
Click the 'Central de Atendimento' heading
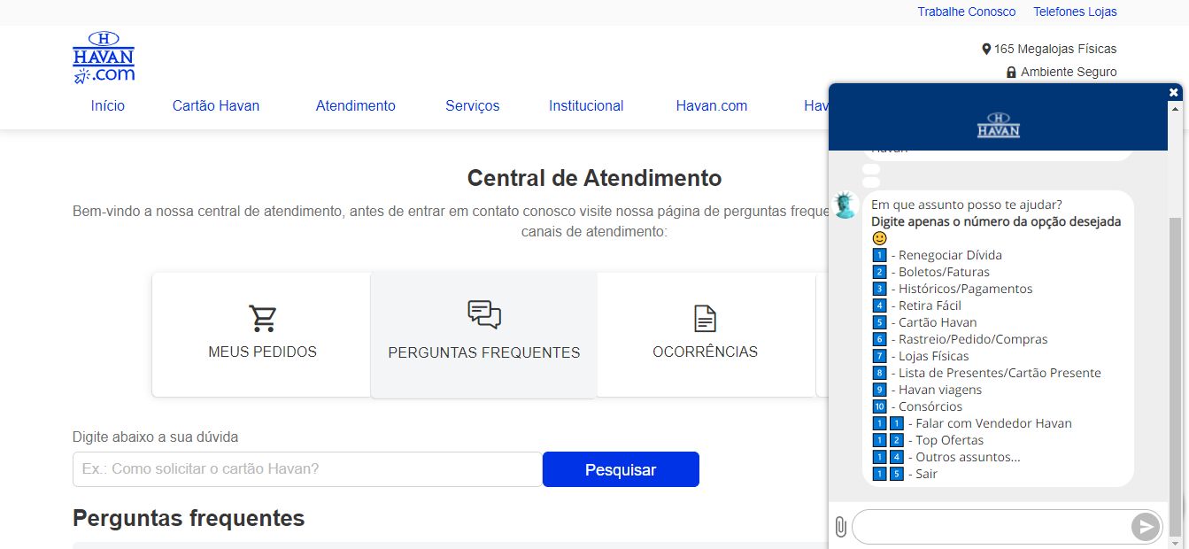pyautogui.click(x=595, y=178)
